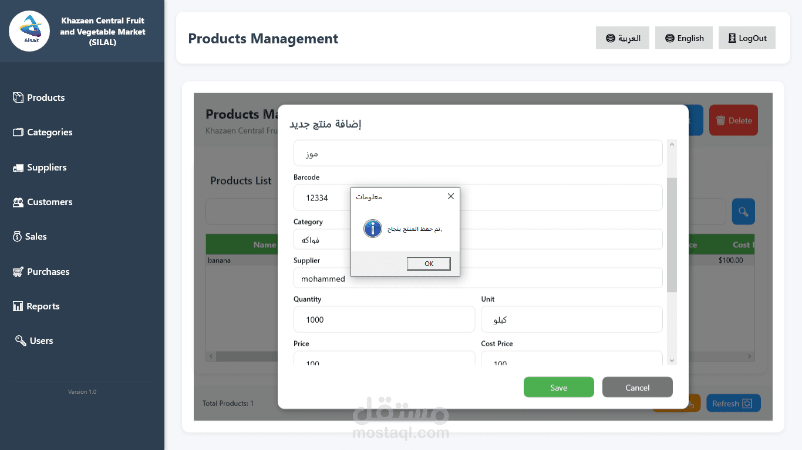802x450 pixels.
Task: Open the Categories sidebar menu item
Action: click(x=49, y=132)
